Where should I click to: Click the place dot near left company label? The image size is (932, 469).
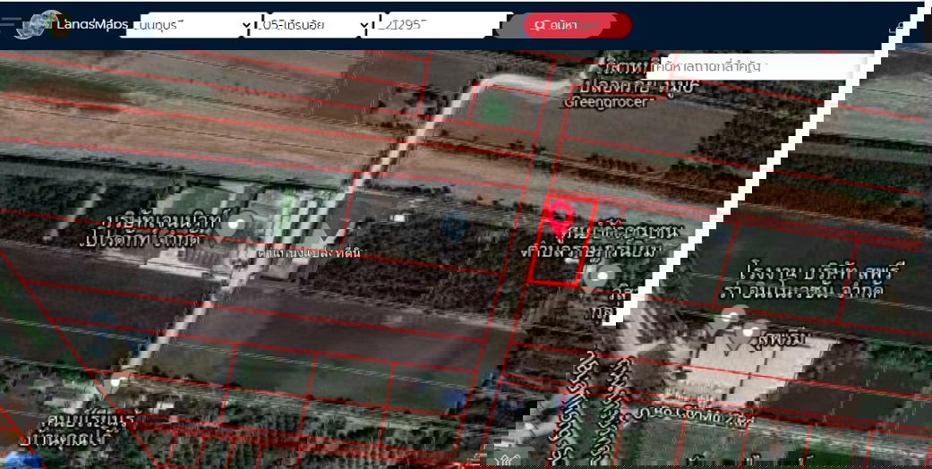pos(235,224)
